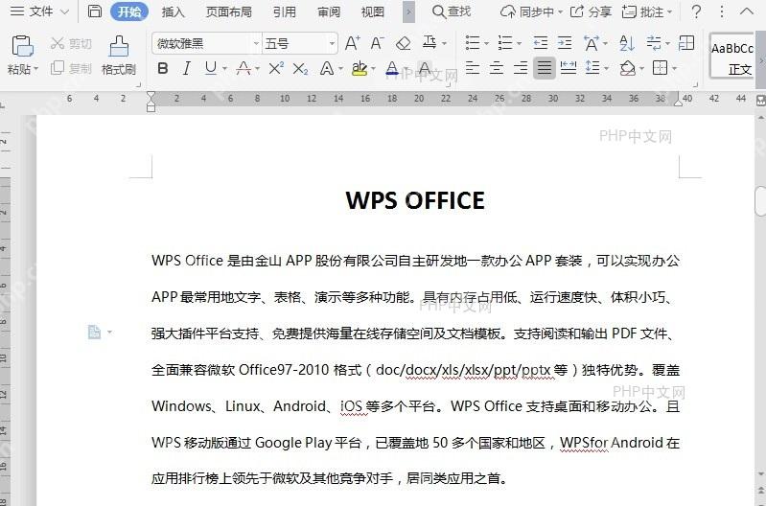
Task: Align text left
Action: click(x=473, y=68)
